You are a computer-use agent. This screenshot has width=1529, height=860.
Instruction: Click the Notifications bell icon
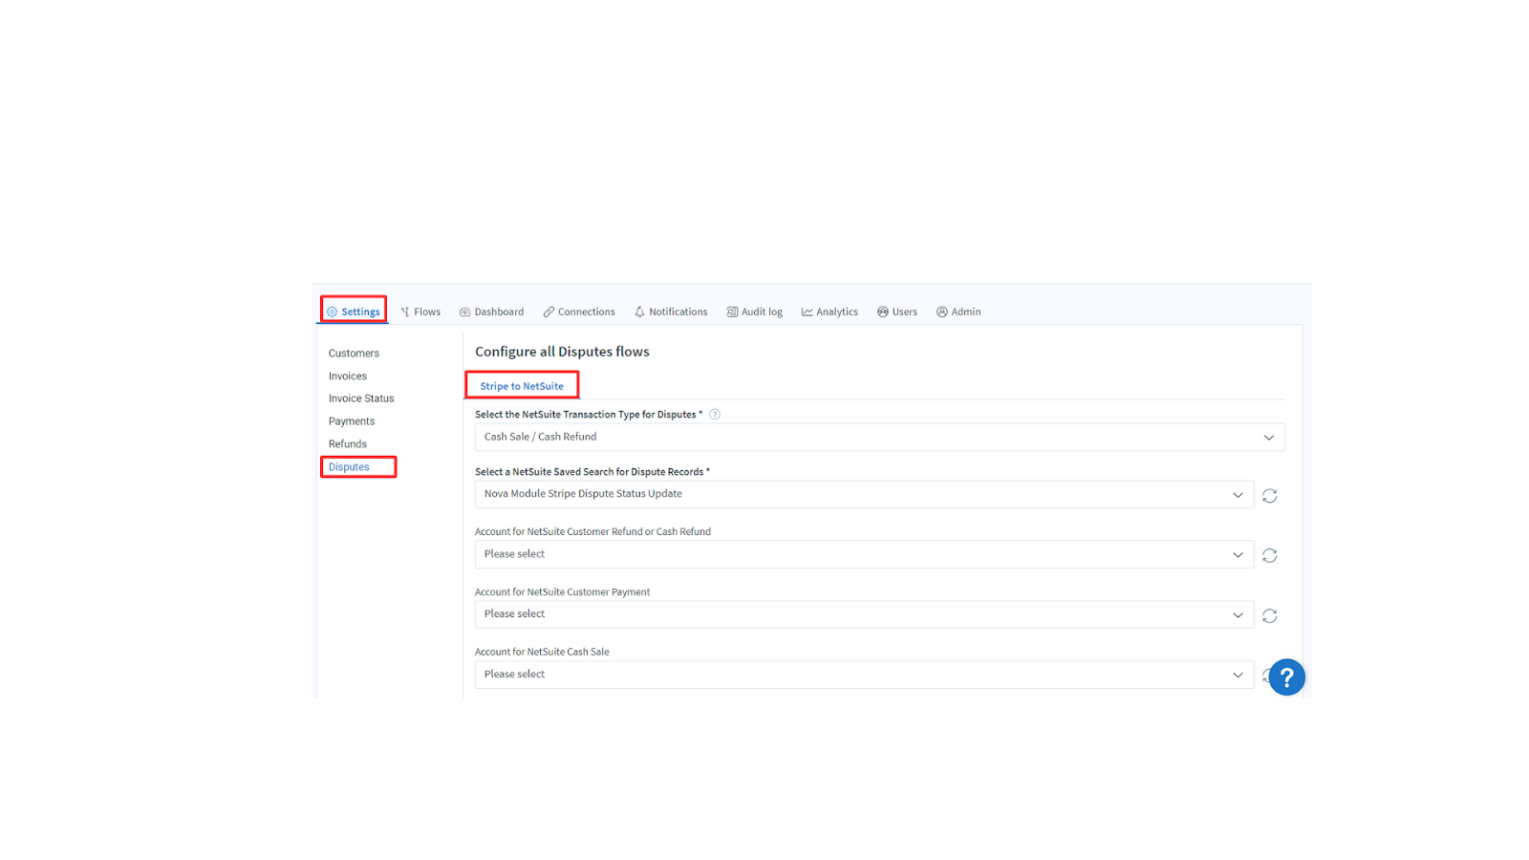click(639, 312)
